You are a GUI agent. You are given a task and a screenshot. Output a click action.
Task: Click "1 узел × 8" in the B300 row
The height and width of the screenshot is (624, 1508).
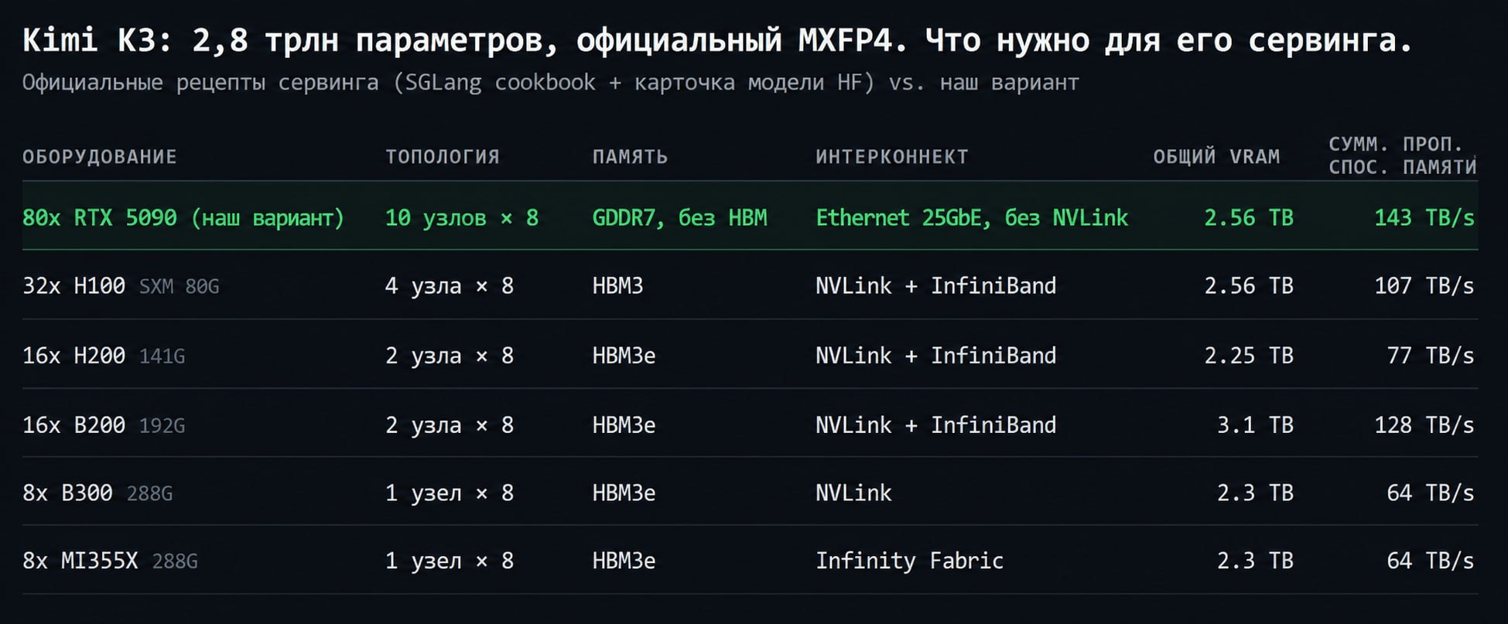point(450,493)
